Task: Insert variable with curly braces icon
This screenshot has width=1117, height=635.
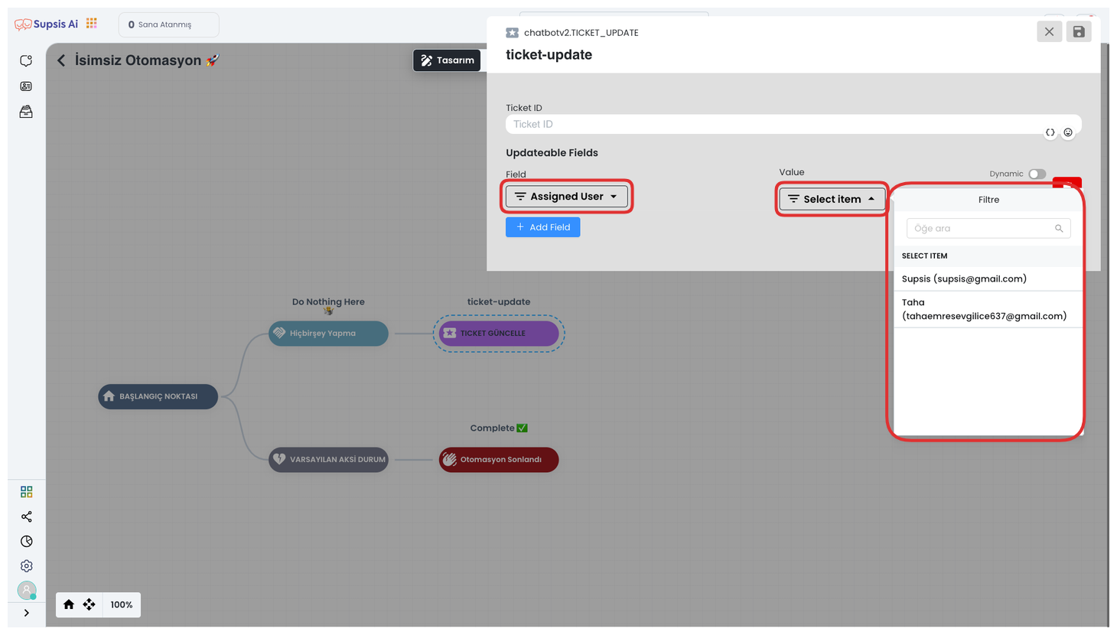Action: pyautogui.click(x=1050, y=132)
